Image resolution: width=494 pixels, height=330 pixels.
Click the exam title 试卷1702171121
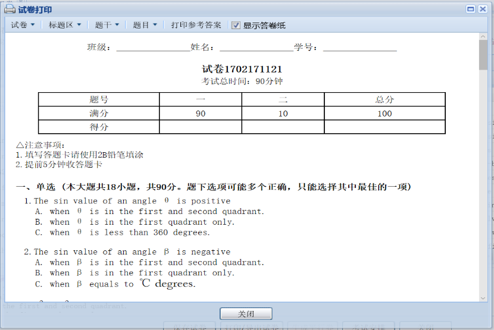[242, 70]
